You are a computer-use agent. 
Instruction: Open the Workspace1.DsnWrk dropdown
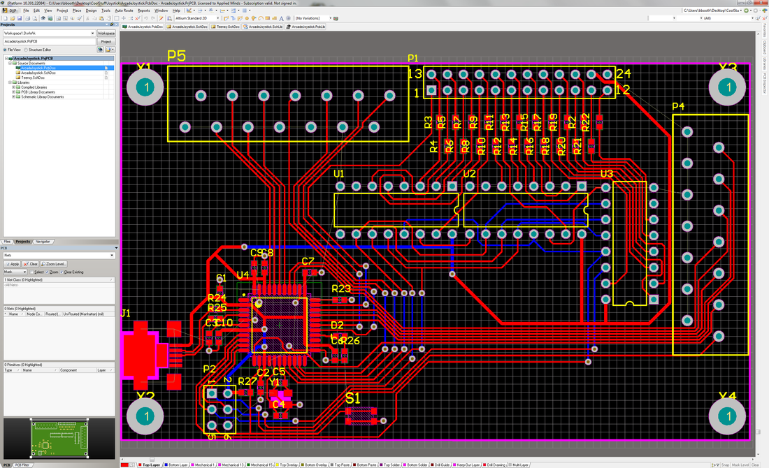pyautogui.click(x=92, y=34)
